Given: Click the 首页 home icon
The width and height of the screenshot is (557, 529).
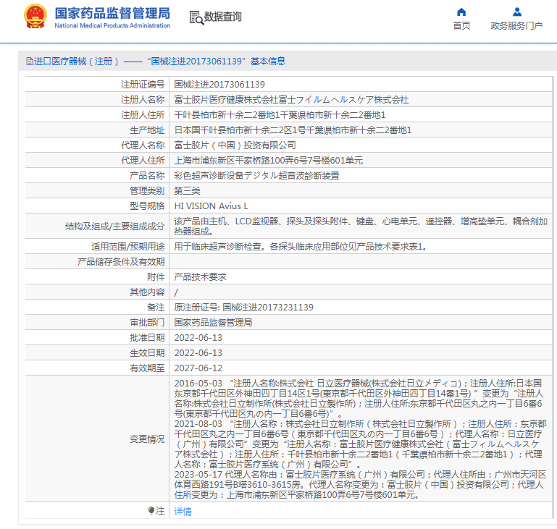Looking at the screenshot, I should pyautogui.click(x=461, y=12).
